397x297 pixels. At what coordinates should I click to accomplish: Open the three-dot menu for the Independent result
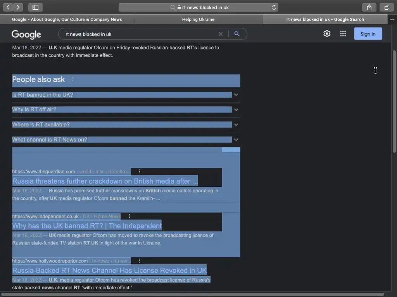129,216
